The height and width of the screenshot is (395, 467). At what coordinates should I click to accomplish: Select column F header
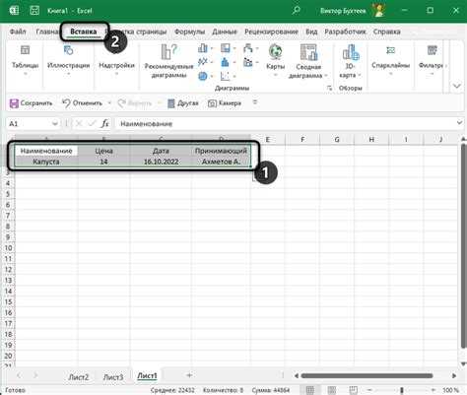(x=302, y=140)
